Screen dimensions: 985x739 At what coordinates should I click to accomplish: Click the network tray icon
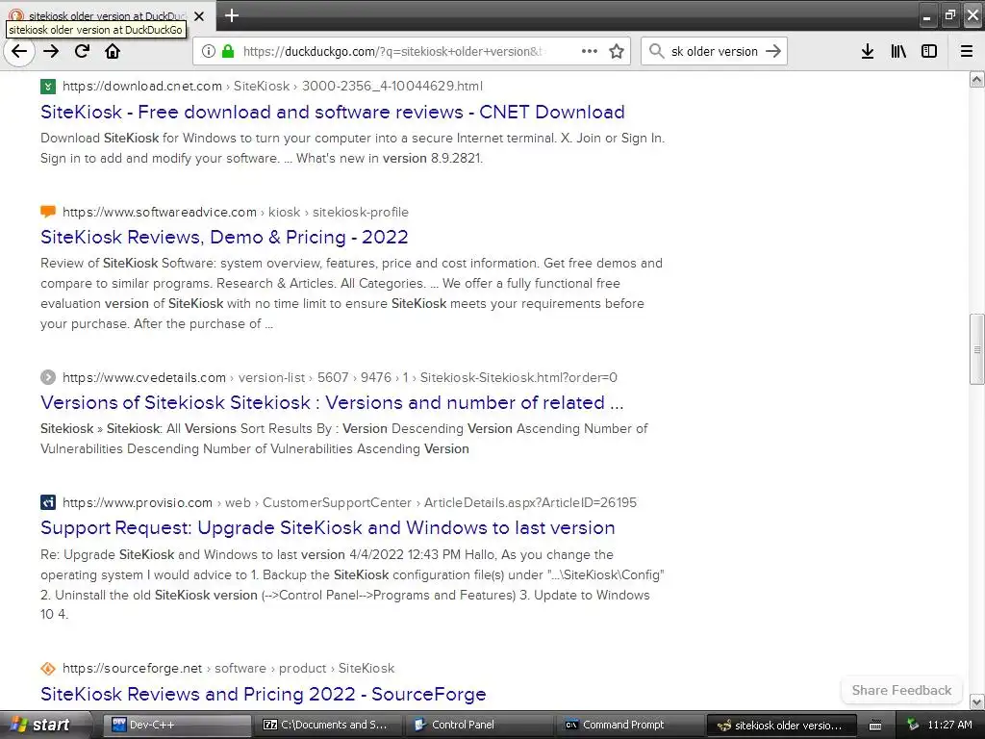[x=913, y=725]
